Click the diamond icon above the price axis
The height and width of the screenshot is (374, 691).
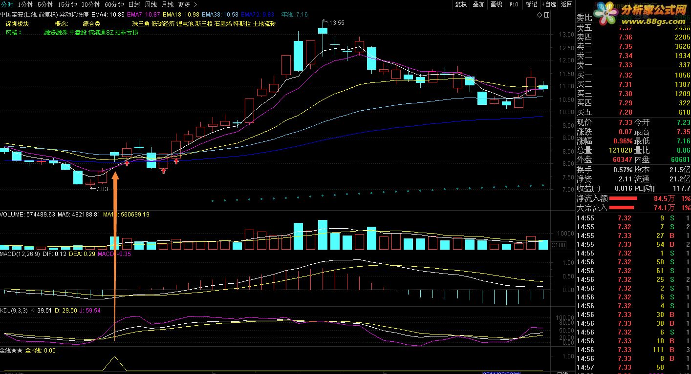(540, 15)
